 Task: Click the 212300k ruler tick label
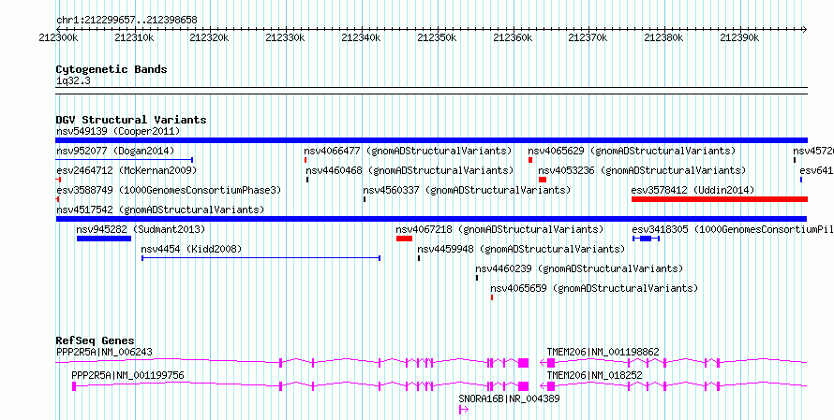(x=59, y=37)
